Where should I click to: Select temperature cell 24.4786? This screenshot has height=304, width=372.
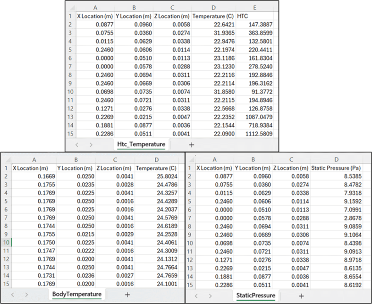tap(156, 185)
